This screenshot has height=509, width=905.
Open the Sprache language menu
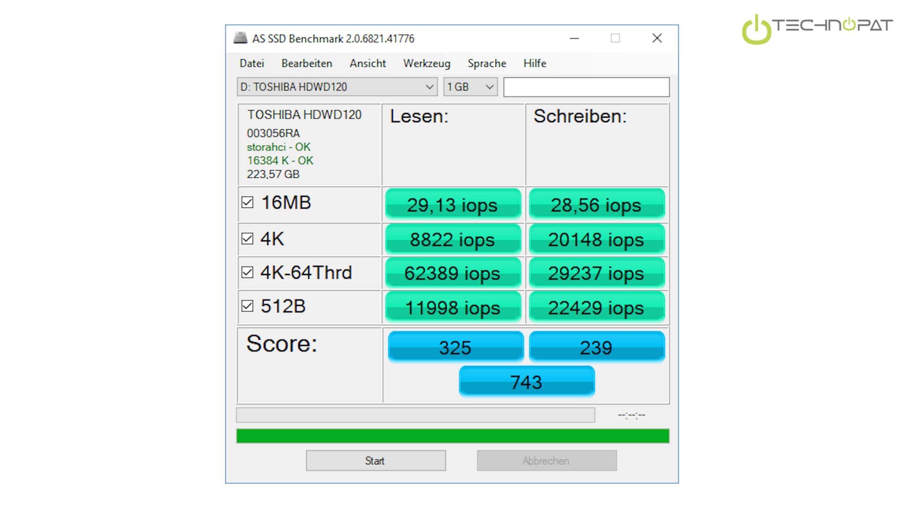coord(487,64)
